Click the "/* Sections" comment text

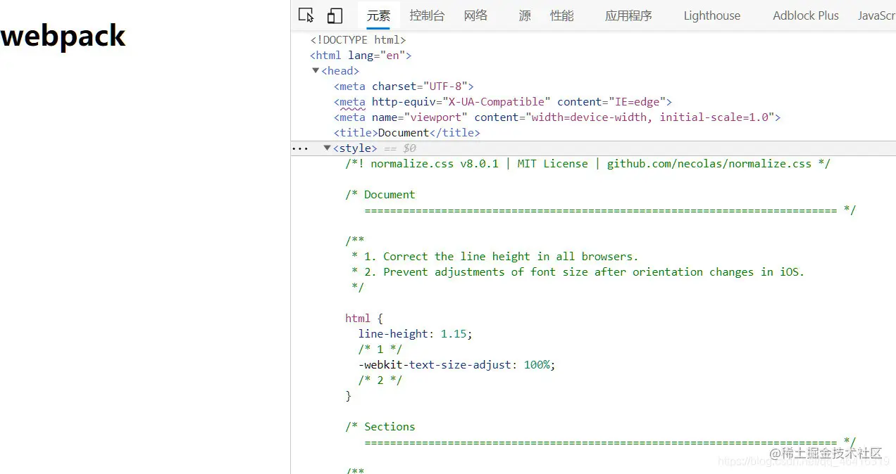(380, 427)
